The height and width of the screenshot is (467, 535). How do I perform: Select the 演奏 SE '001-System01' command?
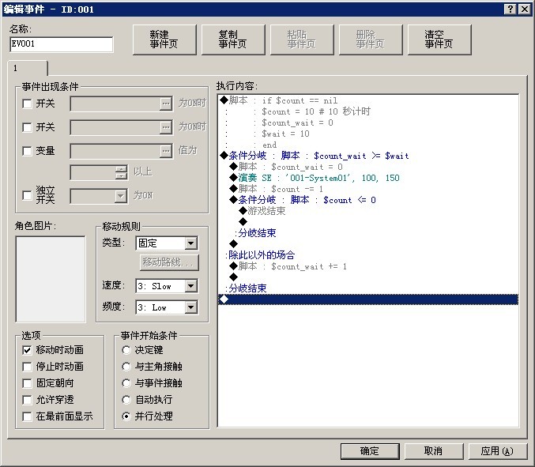[x=368, y=178]
